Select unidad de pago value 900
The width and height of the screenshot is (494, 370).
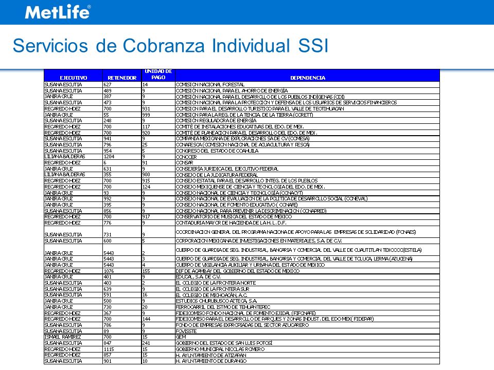tap(146, 175)
